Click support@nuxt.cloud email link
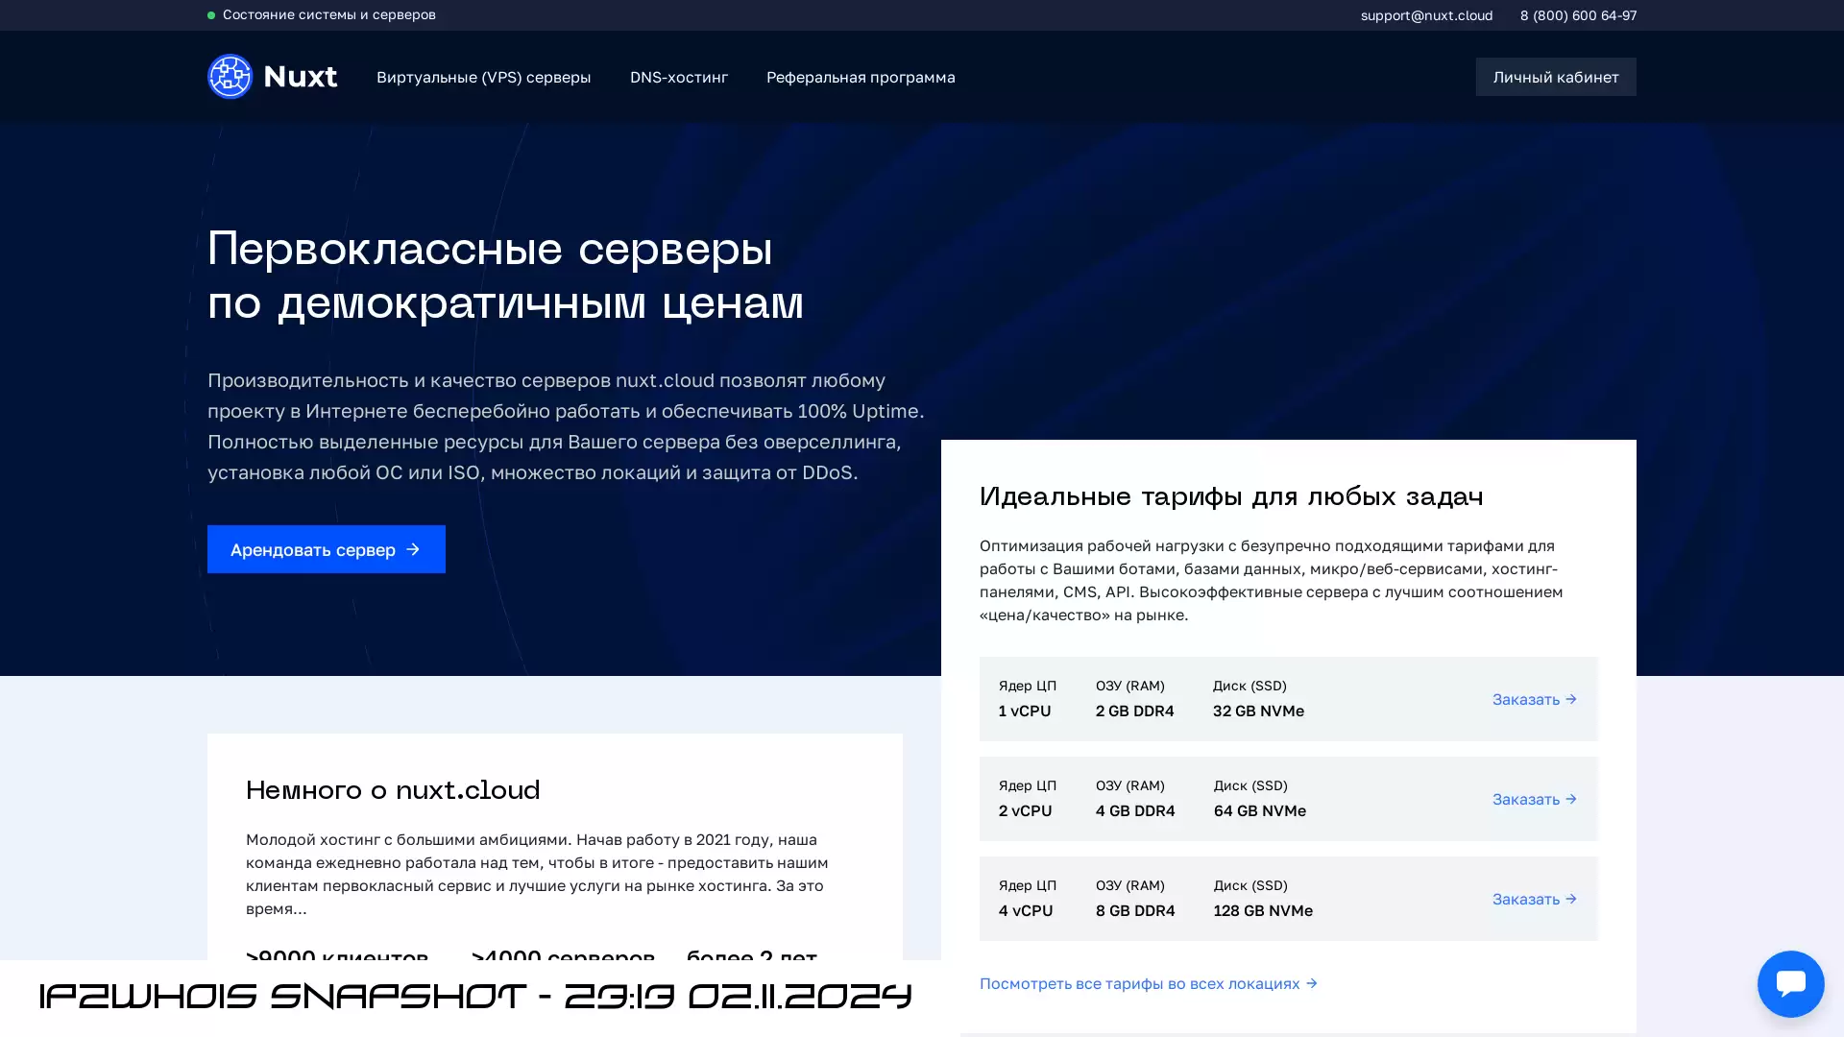Screen dimensions: 1844x1037 (1426, 15)
